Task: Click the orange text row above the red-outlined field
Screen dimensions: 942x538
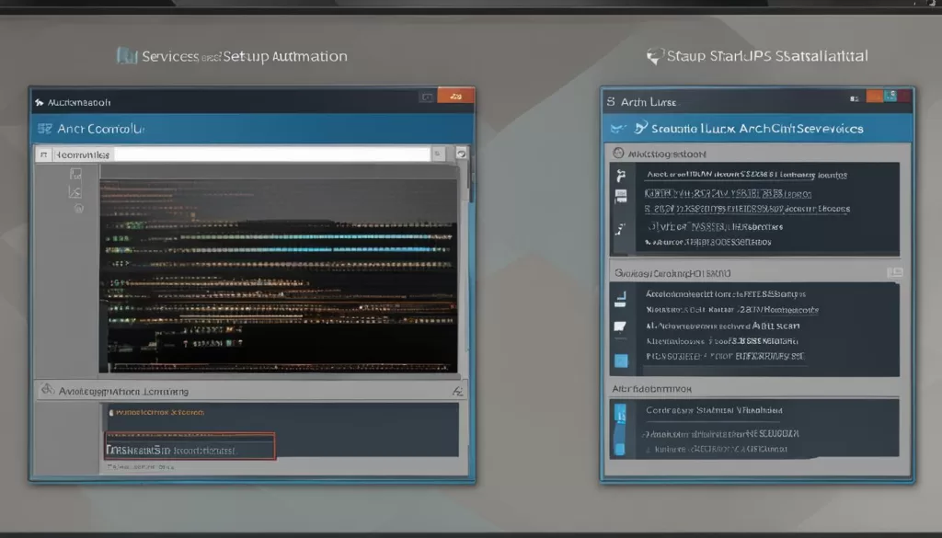Action: click(158, 413)
